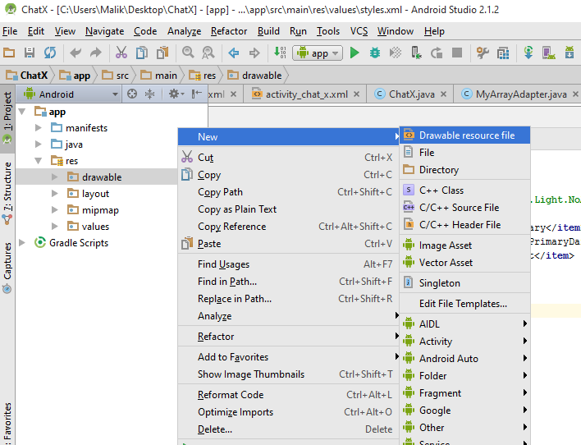The height and width of the screenshot is (445, 581).
Task: Toggle the 1: Project side panel
Action: click(7, 118)
